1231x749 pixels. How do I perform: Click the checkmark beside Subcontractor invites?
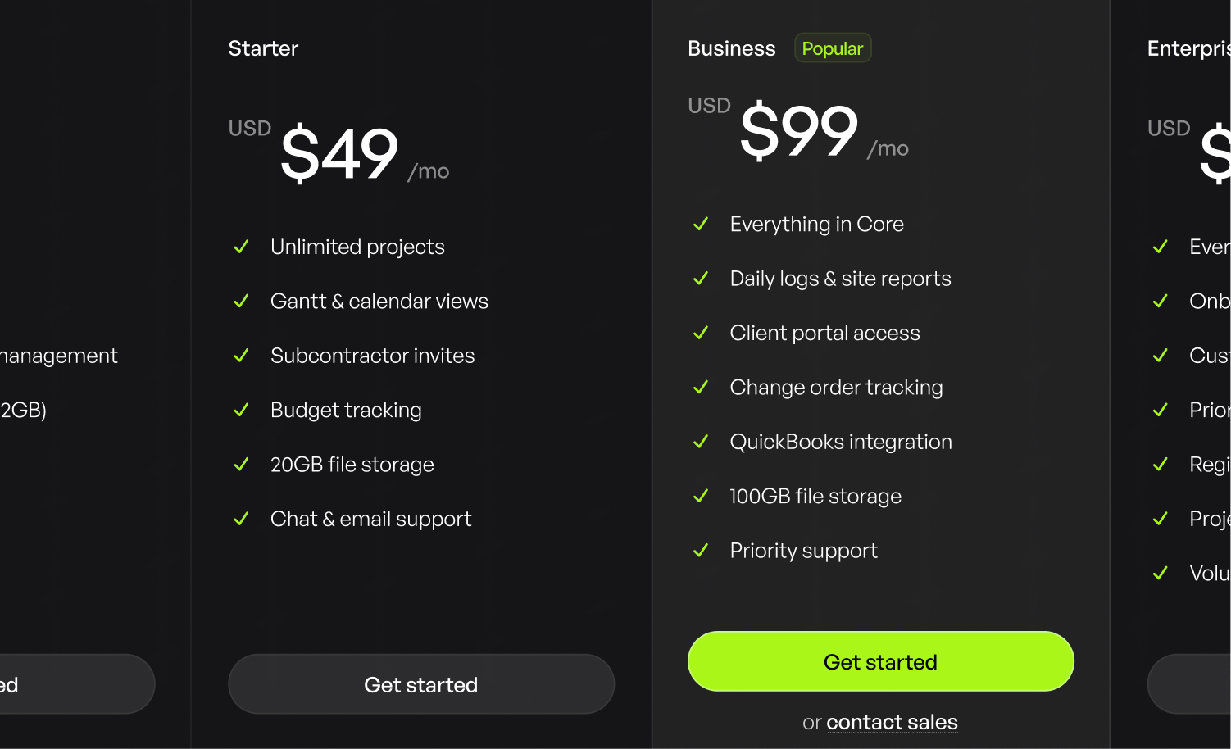pyautogui.click(x=241, y=356)
